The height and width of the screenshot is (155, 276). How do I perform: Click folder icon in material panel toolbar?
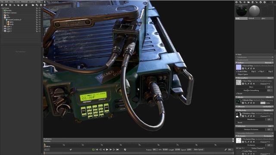click(x=248, y=2)
